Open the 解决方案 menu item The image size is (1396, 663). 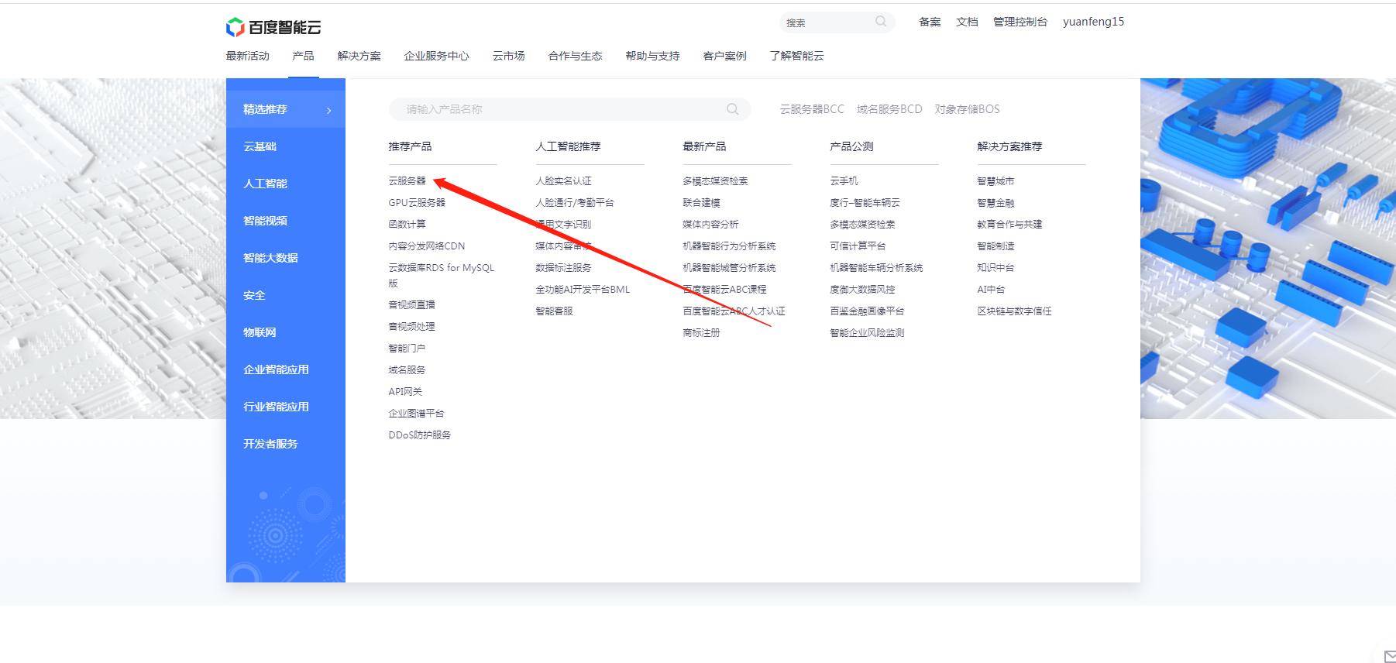tap(359, 56)
